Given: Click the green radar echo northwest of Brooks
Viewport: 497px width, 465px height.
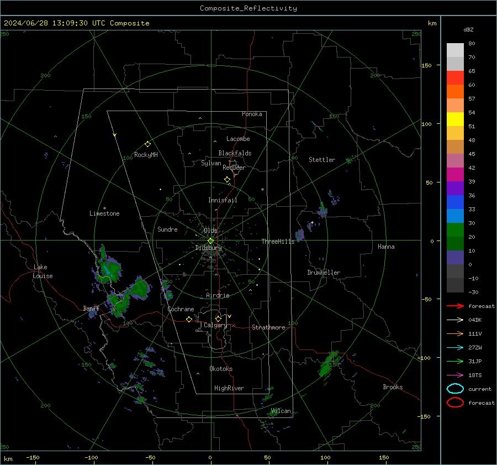Looking at the screenshot, I should pyautogui.click(x=329, y=364).
